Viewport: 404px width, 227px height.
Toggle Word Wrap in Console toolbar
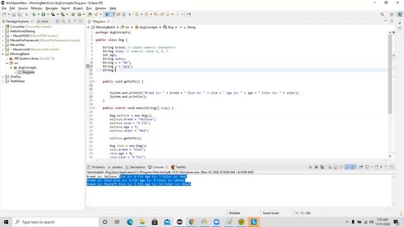[342, 167]
